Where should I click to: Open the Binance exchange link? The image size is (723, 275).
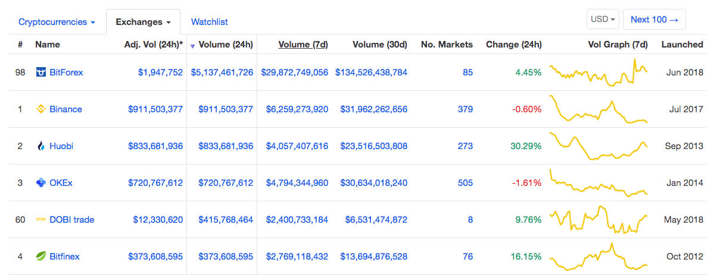pyautogui.click(x=66, y=109)
